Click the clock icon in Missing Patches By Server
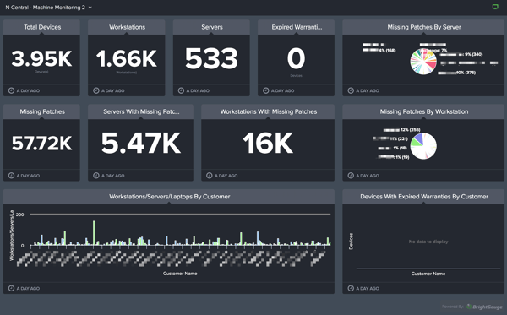507x315 pixels. coord(351,91)
